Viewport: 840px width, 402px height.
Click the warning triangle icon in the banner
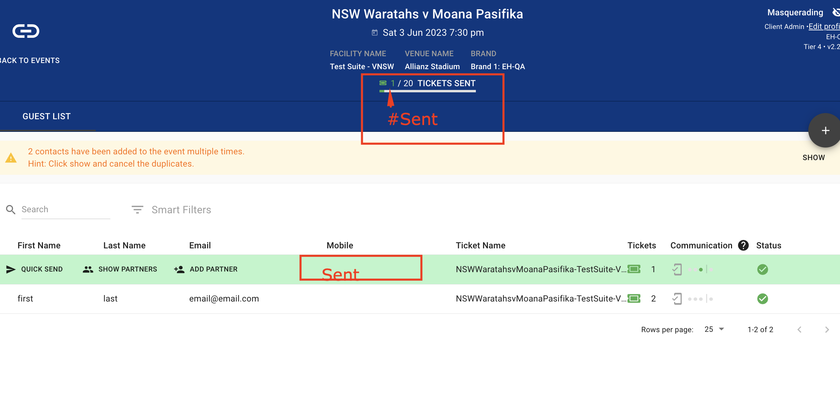click(11, 158)
